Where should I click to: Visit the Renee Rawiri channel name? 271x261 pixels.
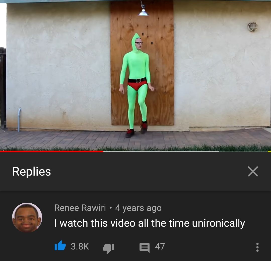tap(80, 208)
